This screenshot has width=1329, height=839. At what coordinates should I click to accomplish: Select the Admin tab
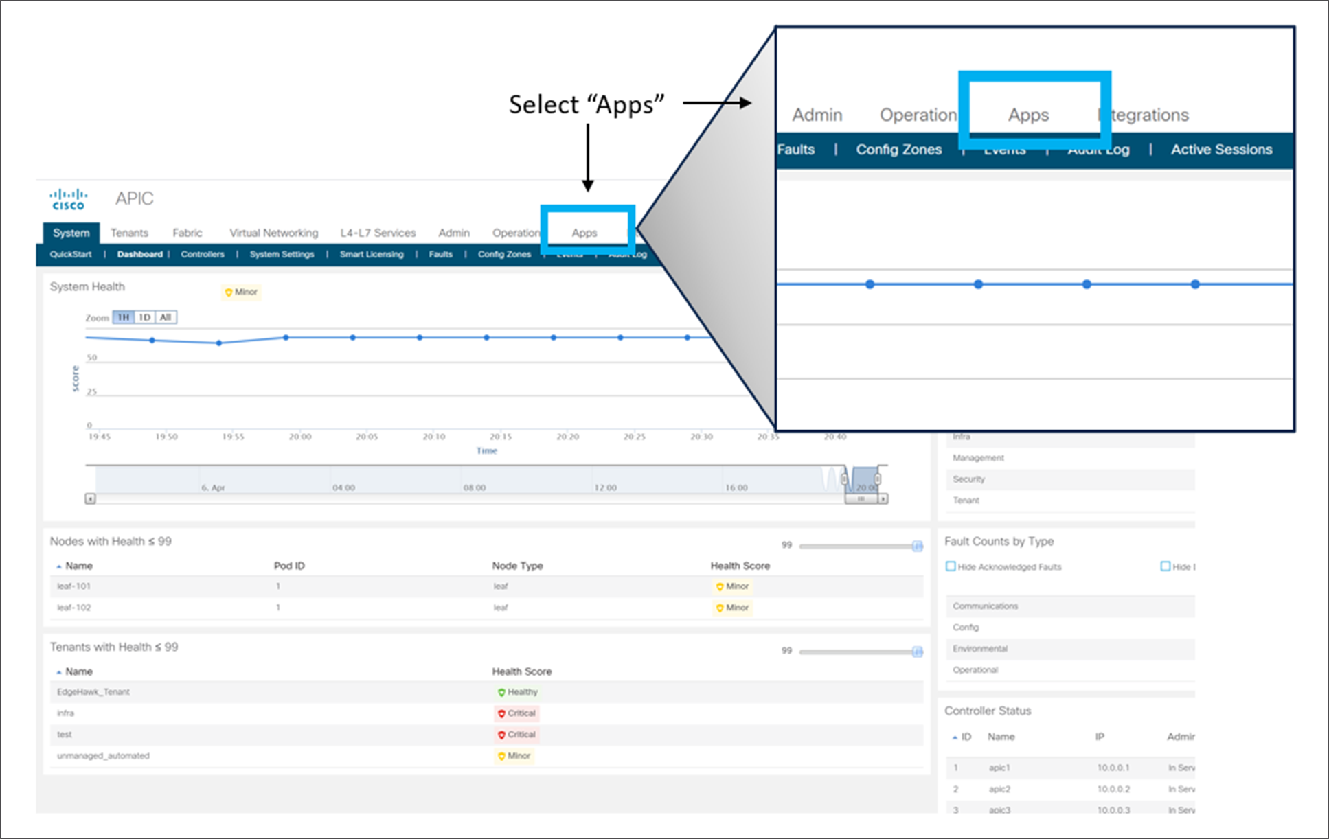[x=454, y=233]
